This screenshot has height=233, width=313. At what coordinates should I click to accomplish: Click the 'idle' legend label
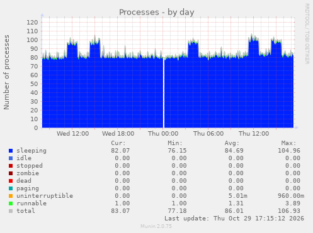24,158
